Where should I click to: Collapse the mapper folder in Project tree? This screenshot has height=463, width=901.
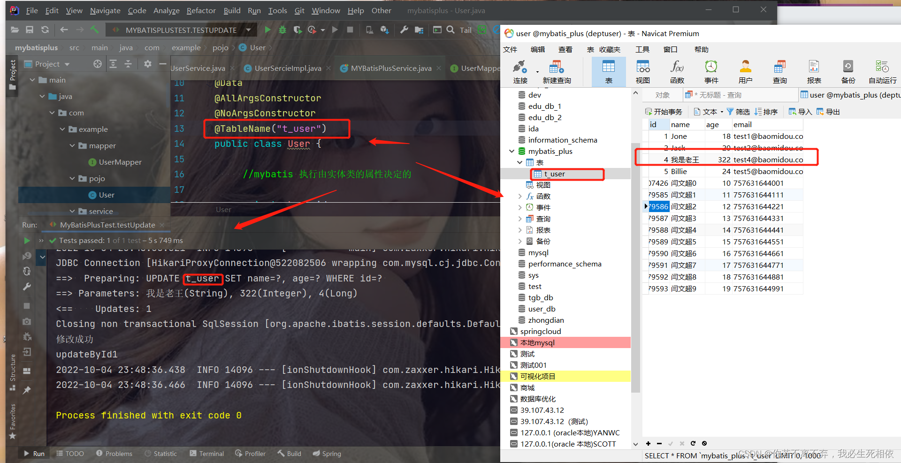click(72, 146)
